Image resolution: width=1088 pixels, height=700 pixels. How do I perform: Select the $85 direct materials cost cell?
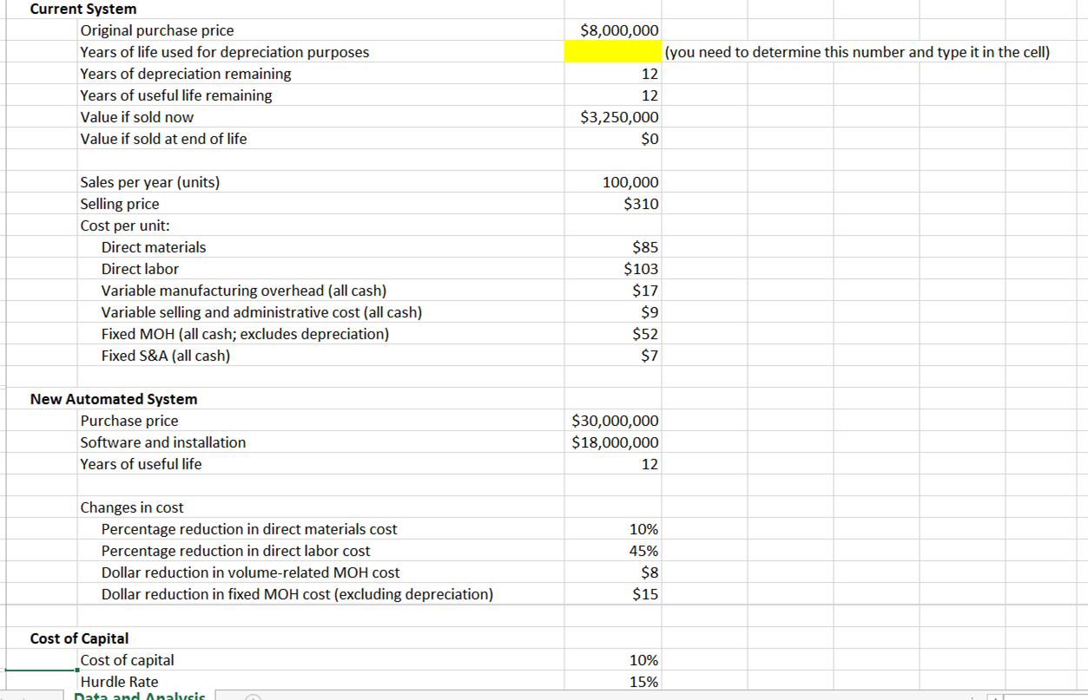[612, 246]
